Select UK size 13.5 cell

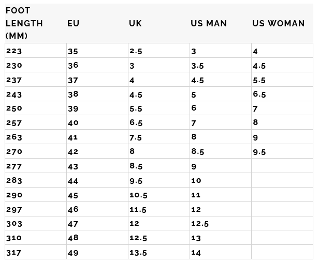click(138, 253)
